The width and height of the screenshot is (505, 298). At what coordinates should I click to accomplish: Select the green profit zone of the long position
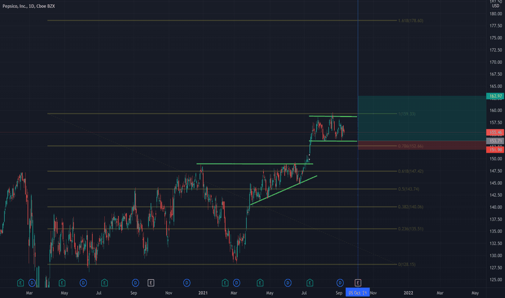pos(422,118)
